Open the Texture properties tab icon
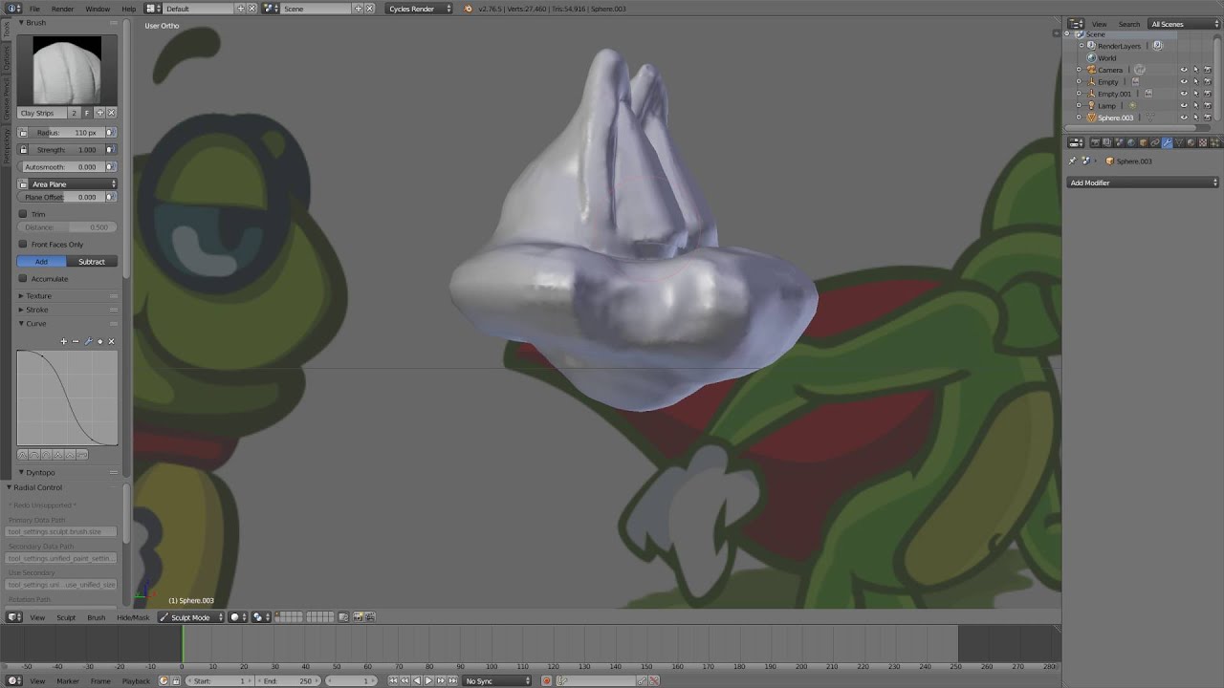 (1202, 142)
